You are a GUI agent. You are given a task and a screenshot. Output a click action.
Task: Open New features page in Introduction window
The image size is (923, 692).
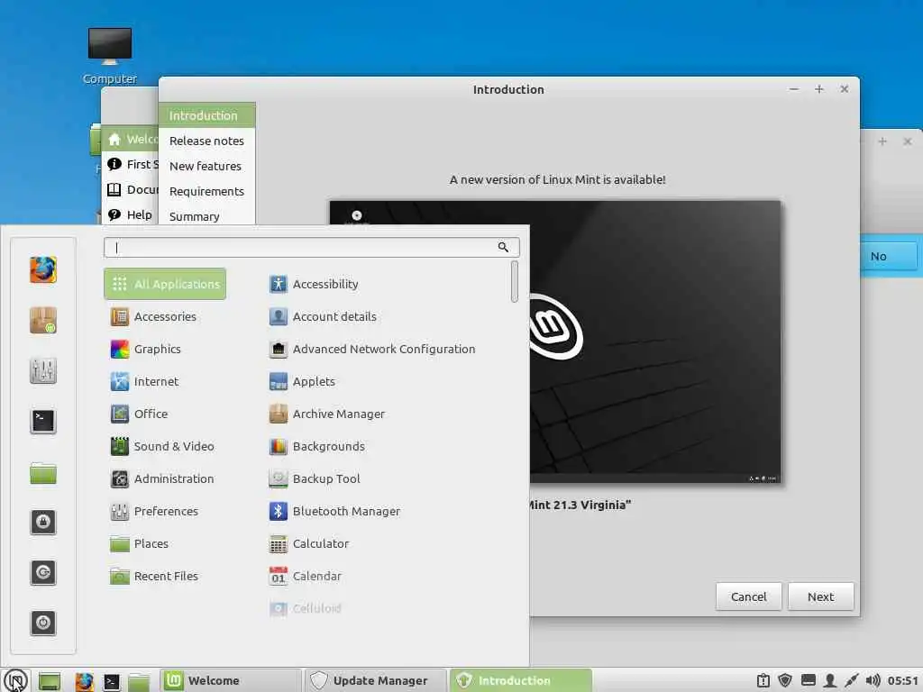pyautogui.click(x=206, y=166)
